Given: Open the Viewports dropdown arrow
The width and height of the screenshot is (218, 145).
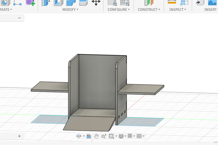Looking at the screenshot, I should pos(143,136).
